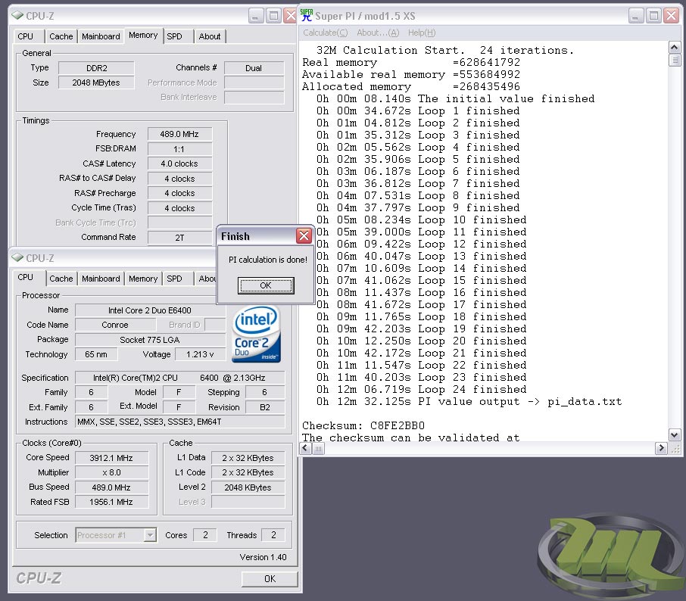686x601 pixels.
Task: Click the Specification field Intel(R) Core(TM)2 CPU
Action: 179,378
